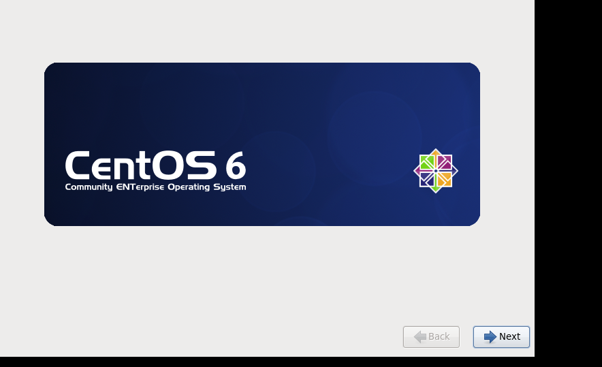Click the "CentOS 6" title text
Viewport: 602px width, 367px height.
point(155,165)
